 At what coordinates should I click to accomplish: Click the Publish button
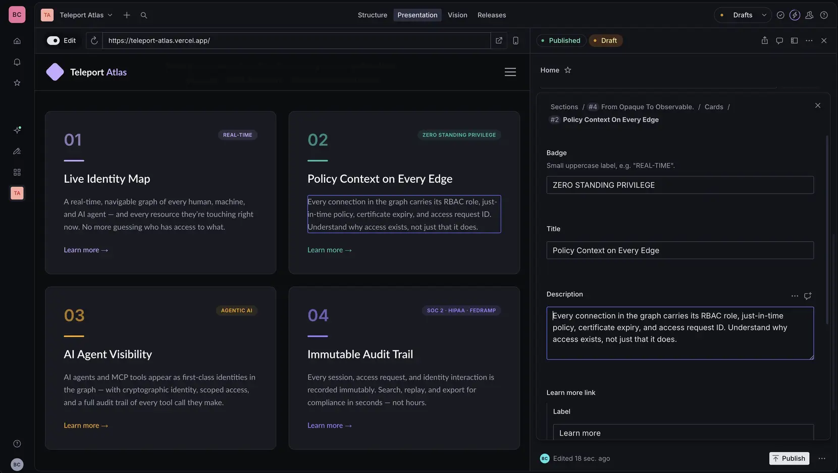click(789, 458)
